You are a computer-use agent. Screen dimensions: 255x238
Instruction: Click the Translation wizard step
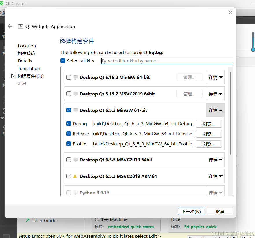pos(29,69)
